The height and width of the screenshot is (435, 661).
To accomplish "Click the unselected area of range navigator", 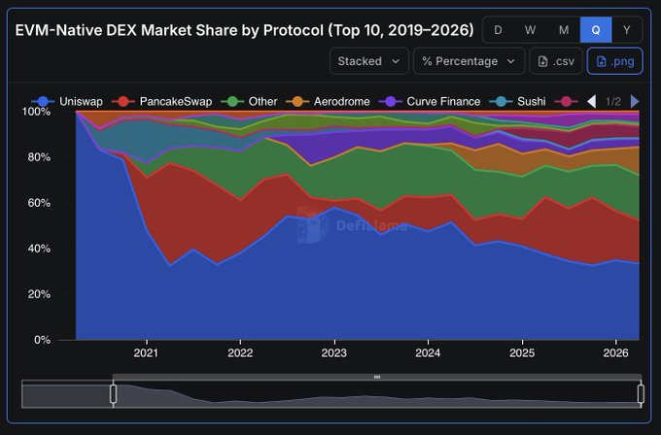I will (x=67, y=396).
